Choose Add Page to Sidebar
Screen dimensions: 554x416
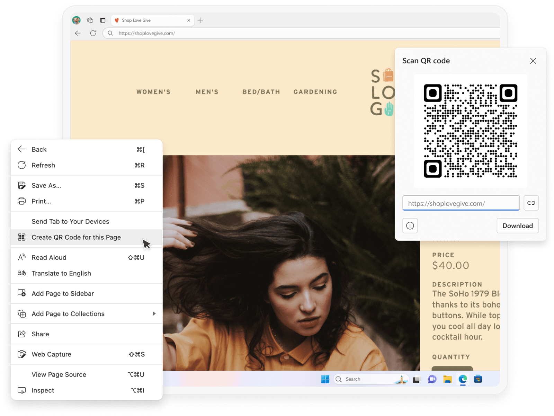87,293
